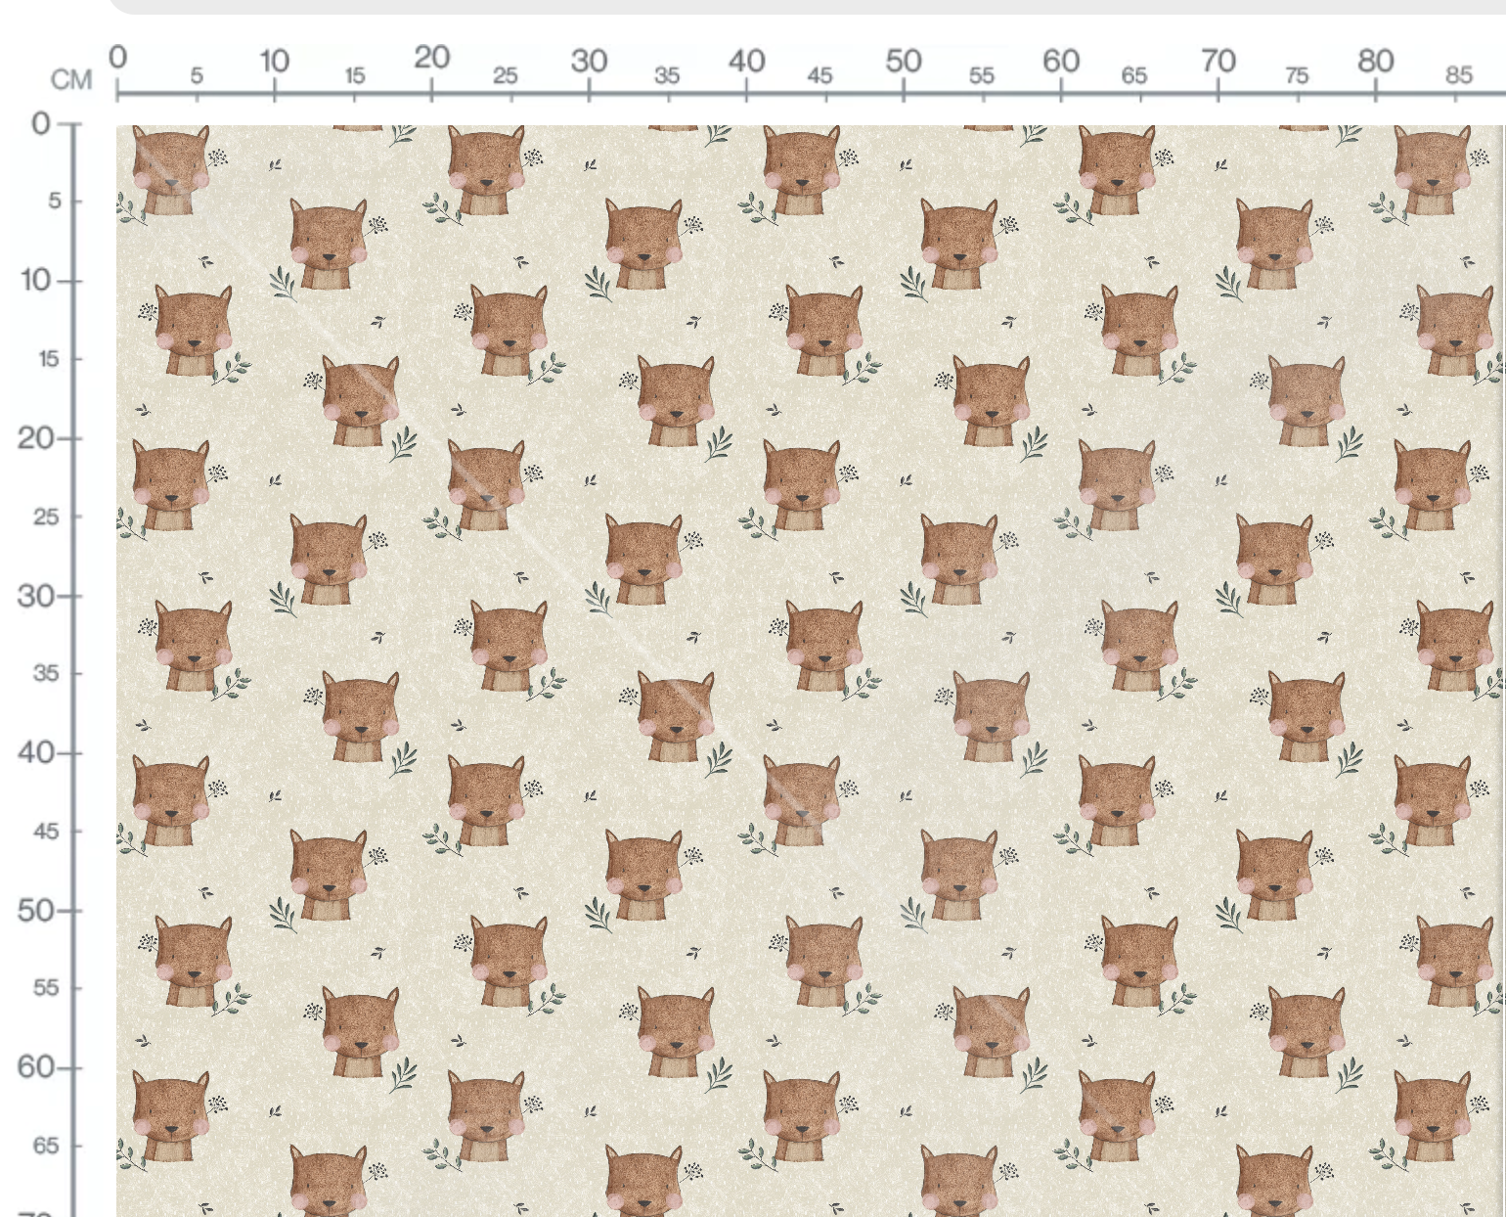Select the small 85 mark on horizontal ruler
Image resolution: width=1506 pixels, height=1217 pixels.
point(1459,74)
